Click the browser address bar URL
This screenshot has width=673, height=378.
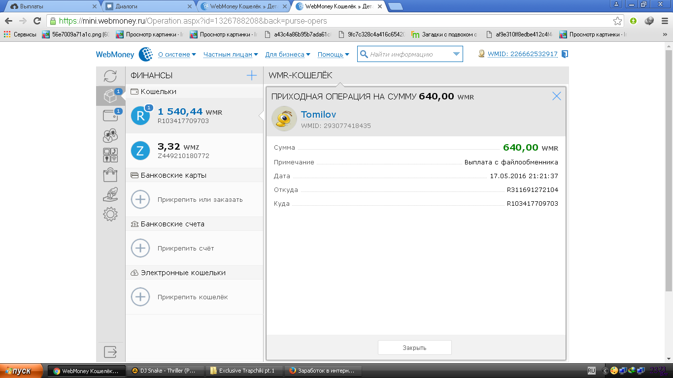click(193, 21)
